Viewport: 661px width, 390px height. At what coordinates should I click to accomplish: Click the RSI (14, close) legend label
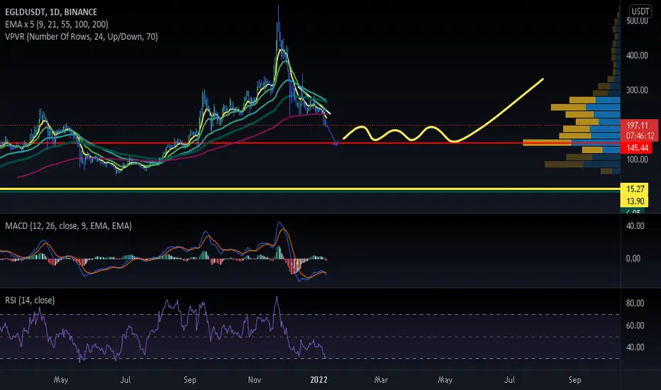(30, 300)
